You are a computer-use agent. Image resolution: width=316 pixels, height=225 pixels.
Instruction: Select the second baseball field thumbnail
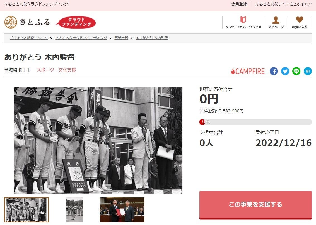click(x=74, y=210)
